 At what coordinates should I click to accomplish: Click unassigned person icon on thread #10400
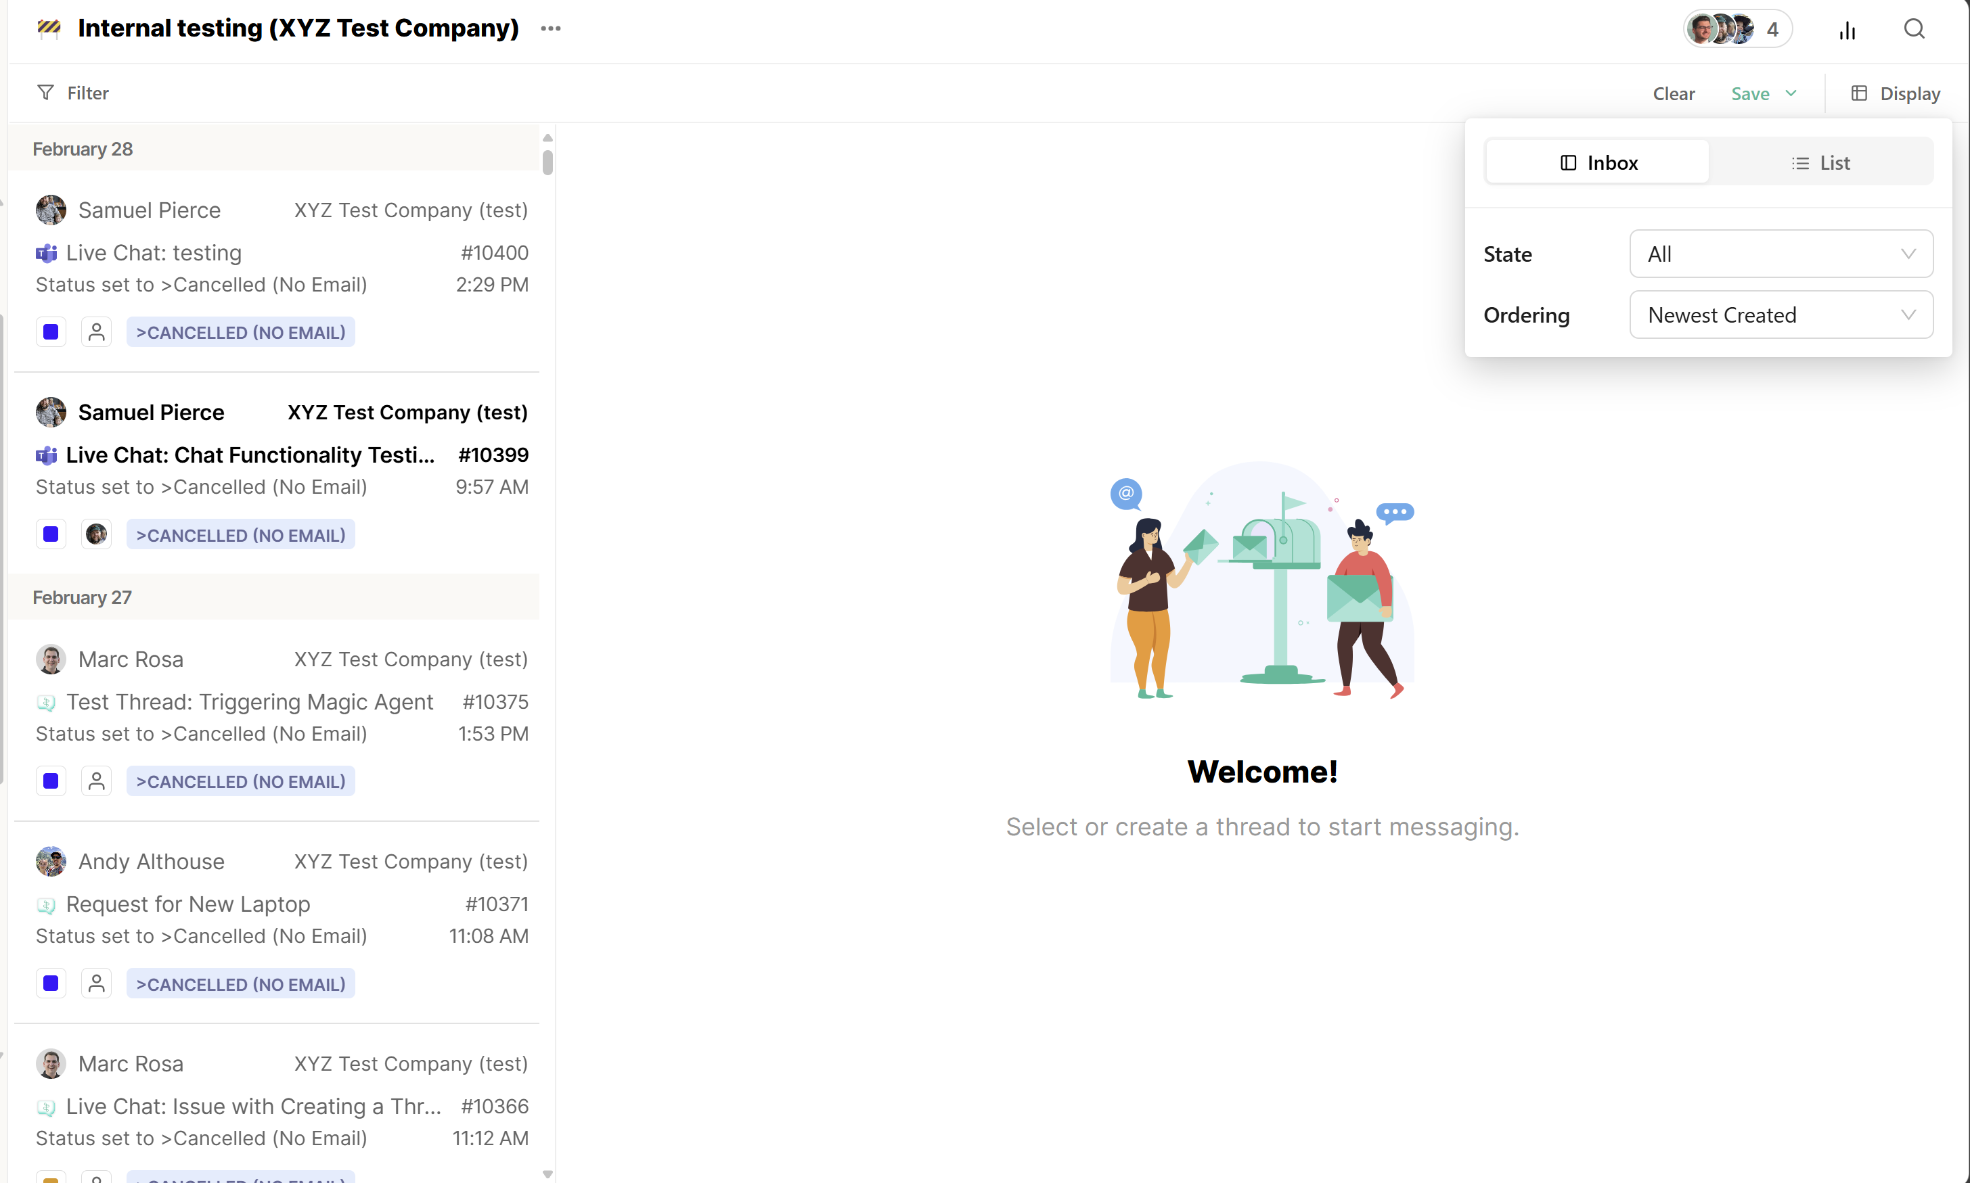pyautogui.click(x=97, y=332)
